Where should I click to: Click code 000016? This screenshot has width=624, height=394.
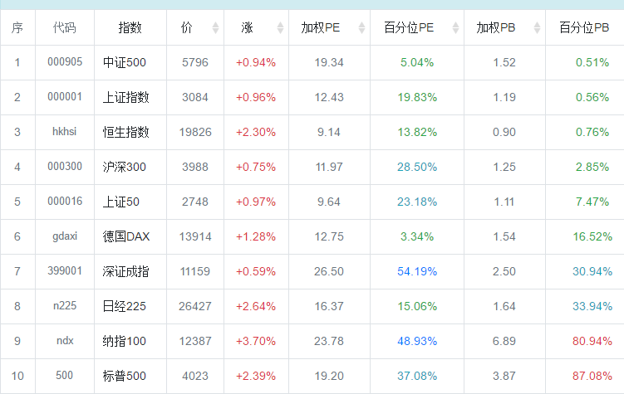65,202
